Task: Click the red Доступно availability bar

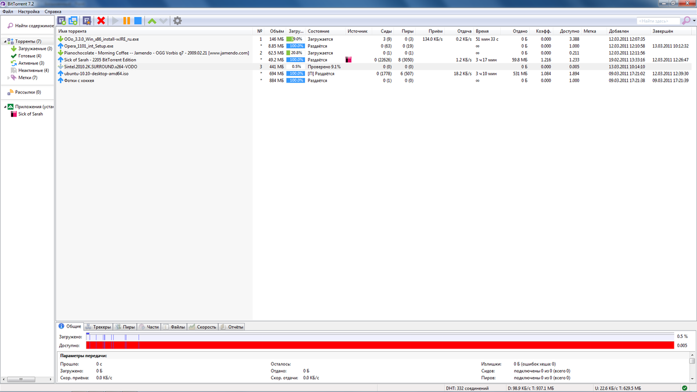Action: click(380, 346)
